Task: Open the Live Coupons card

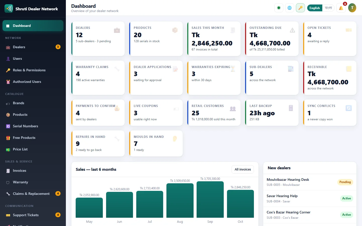Action: (156, 113)
